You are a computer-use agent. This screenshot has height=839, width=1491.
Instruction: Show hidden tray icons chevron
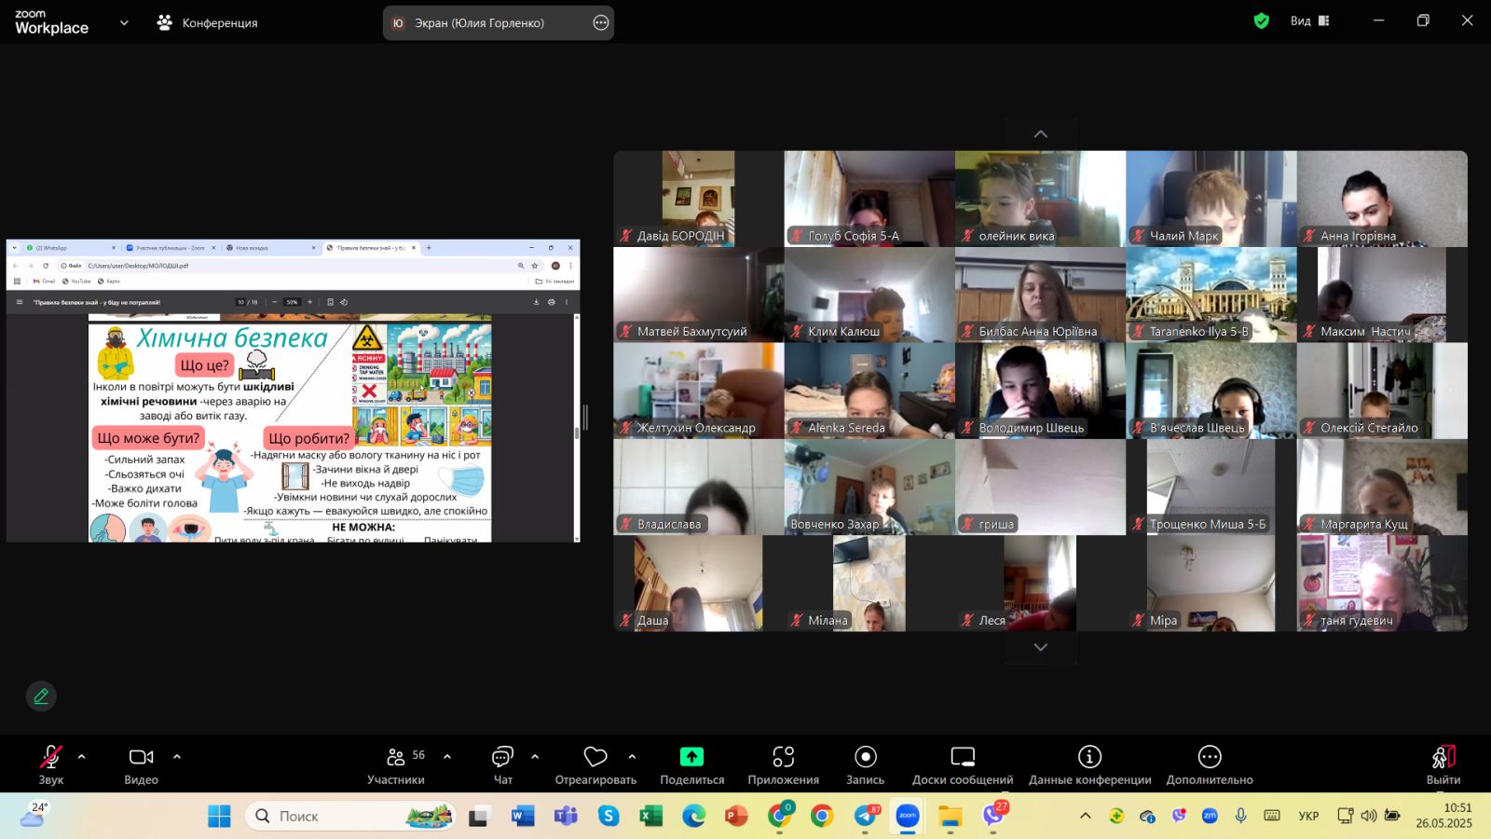1086,816
